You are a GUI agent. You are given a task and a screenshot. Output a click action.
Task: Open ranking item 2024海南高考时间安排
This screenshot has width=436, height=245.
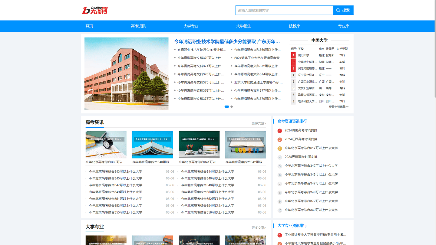pos(301,130)
